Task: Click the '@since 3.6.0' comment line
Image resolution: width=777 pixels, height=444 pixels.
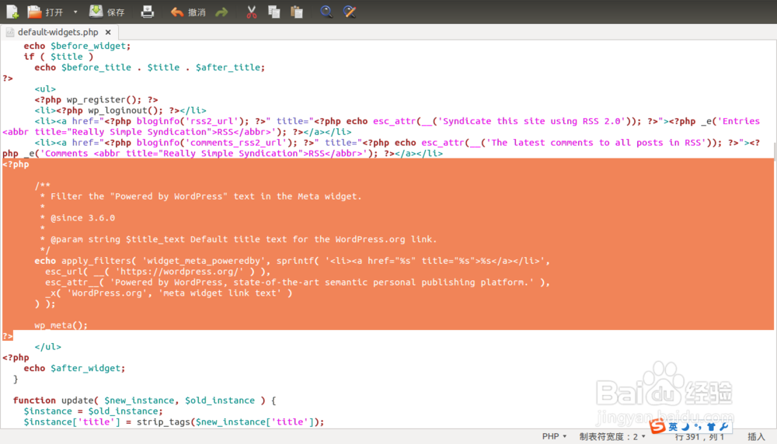Action: click(x=77, y=218)
